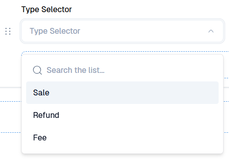Viewport: 229px width, 162px height.
Task: Click the dashed blue line left of the Refund row
Action: coord(10,102)
